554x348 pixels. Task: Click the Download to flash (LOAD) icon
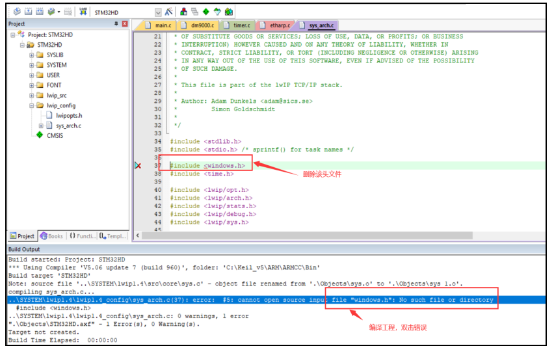point(83,12)
